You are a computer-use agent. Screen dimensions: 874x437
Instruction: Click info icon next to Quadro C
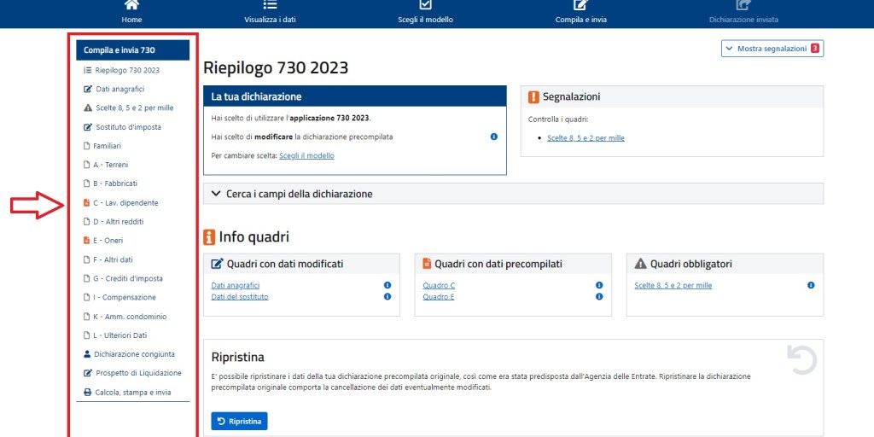[599, 285]
